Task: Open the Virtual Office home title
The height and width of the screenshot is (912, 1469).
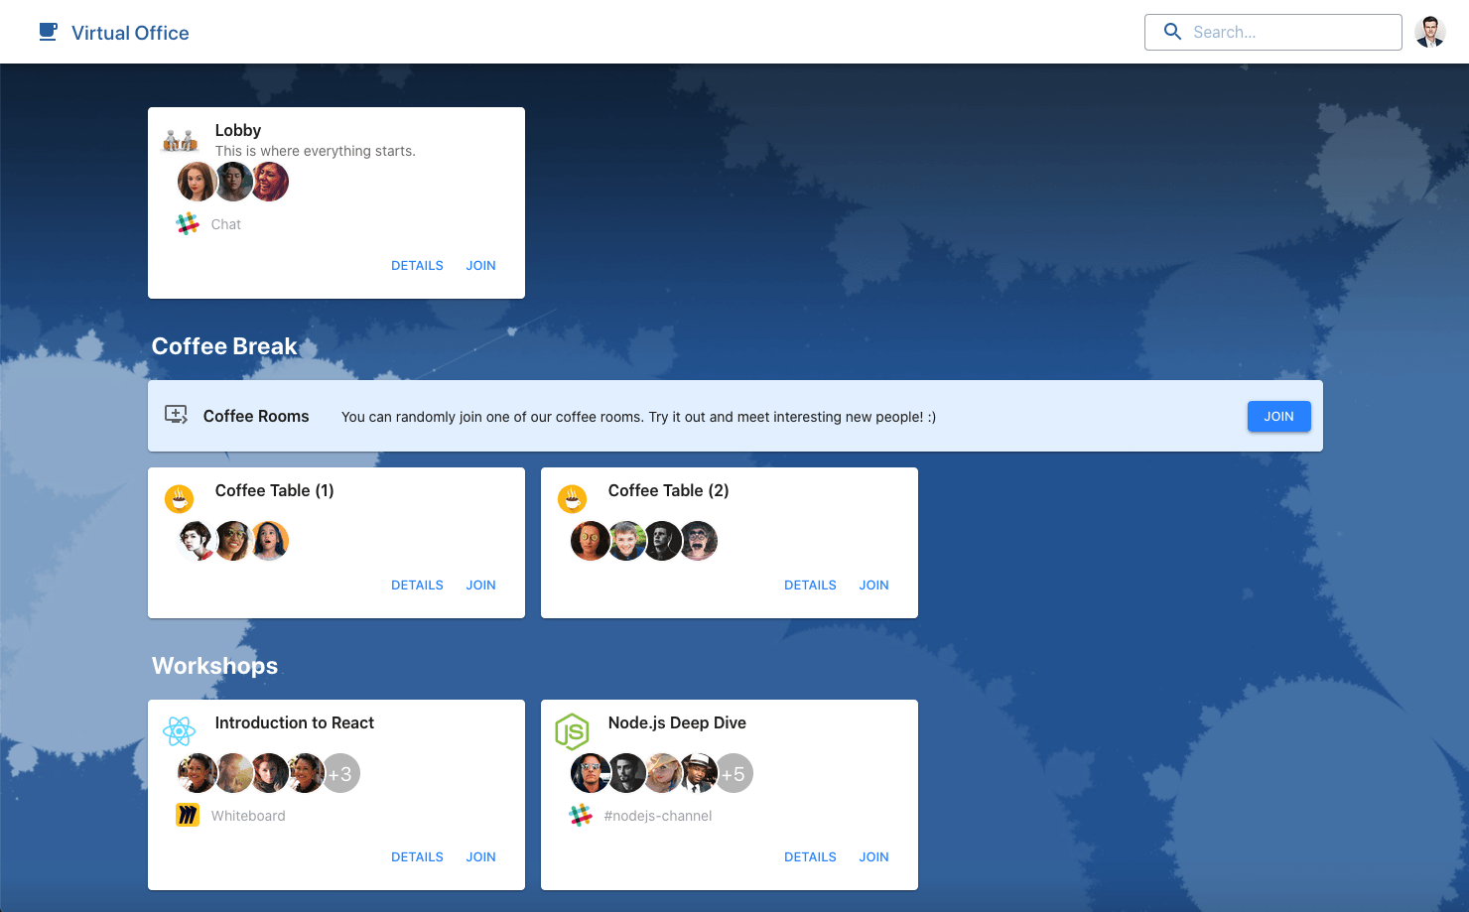Action: point(130,33)
